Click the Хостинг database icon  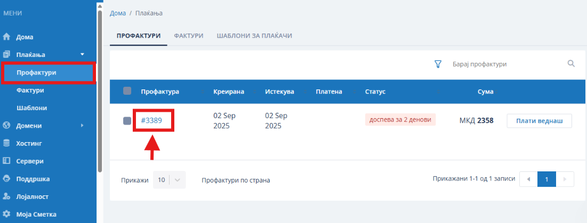coord(7,143)
